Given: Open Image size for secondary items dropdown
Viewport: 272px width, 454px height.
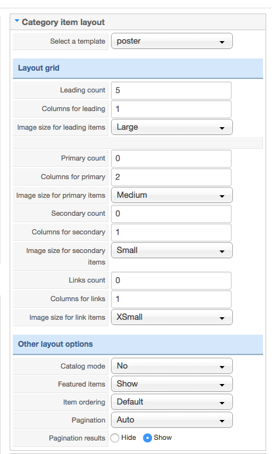Looking at the screenshot, I should point(171,250).
